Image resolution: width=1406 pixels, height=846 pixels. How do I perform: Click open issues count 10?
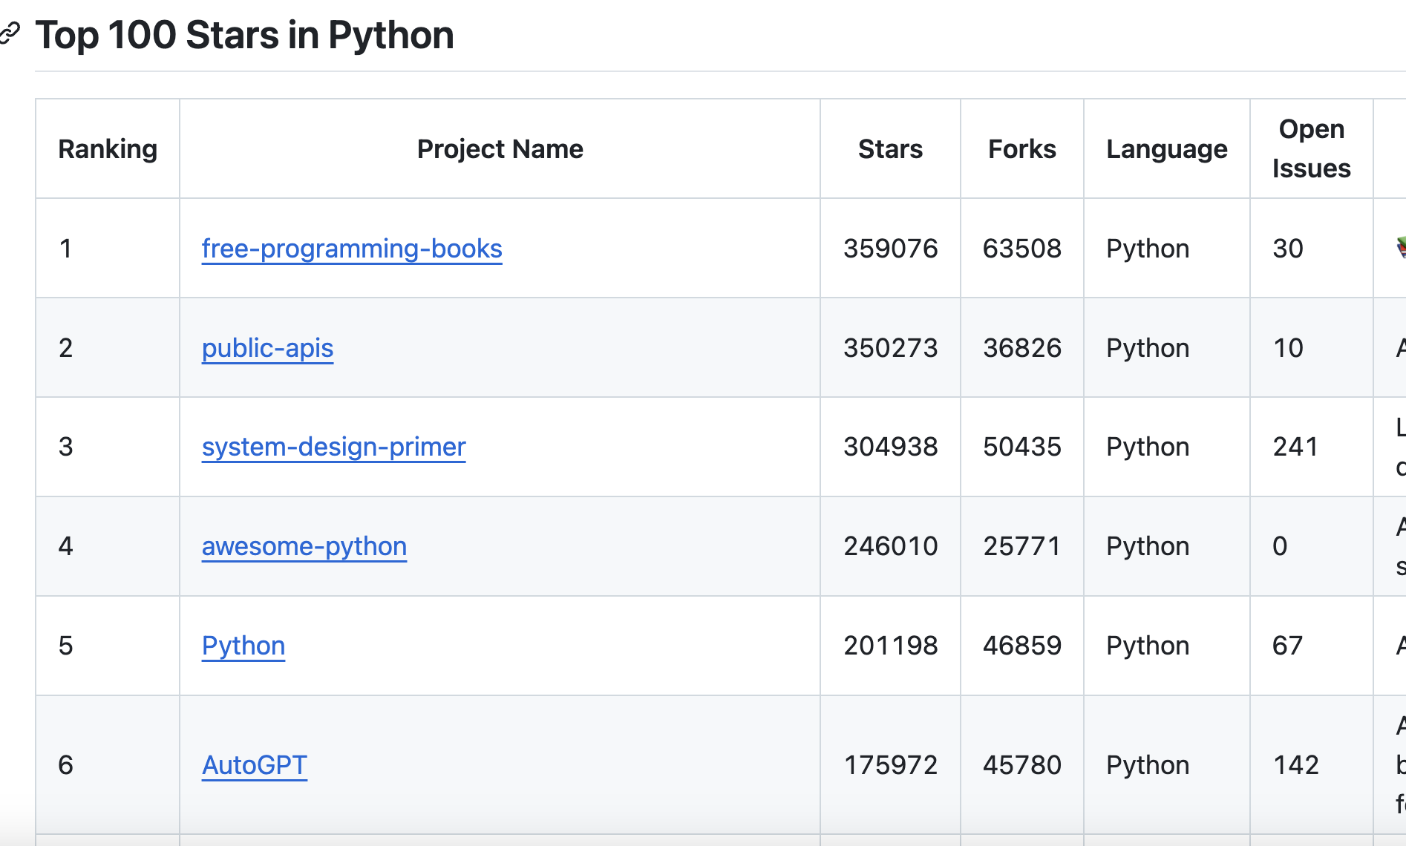pyautogui.click(x=1288, y=348)
